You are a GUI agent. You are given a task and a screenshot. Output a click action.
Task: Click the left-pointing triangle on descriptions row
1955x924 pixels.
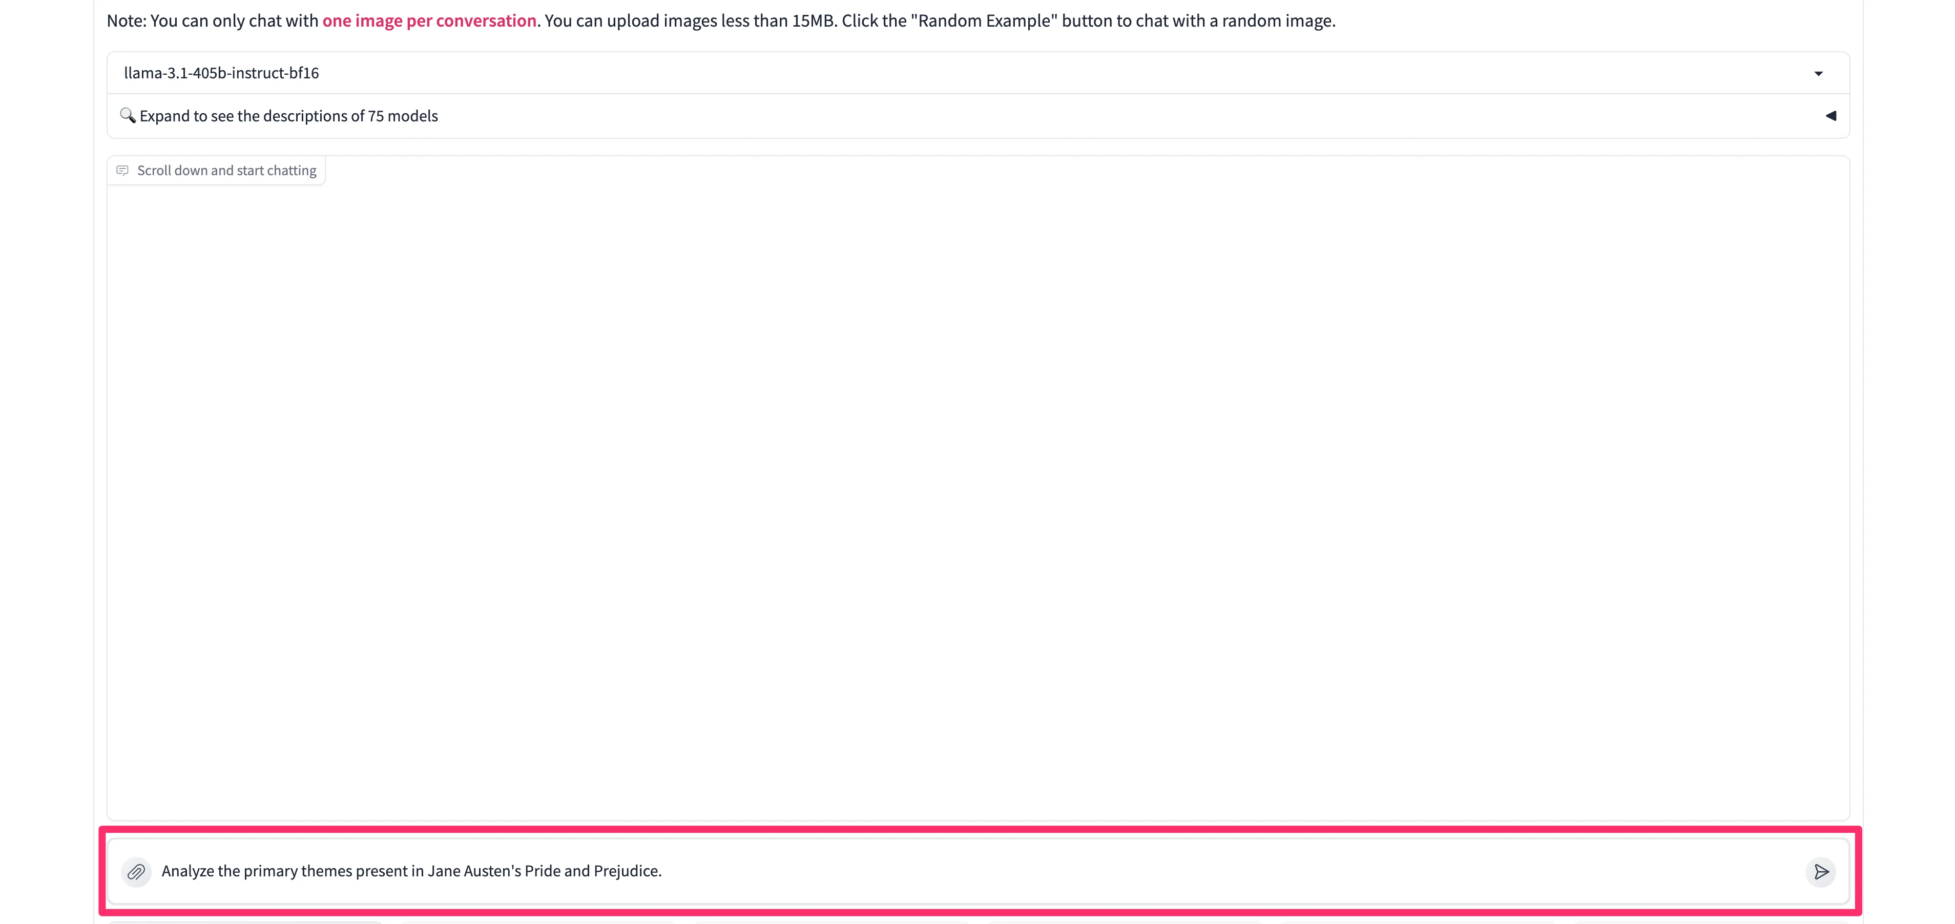tap(1831, 116)
